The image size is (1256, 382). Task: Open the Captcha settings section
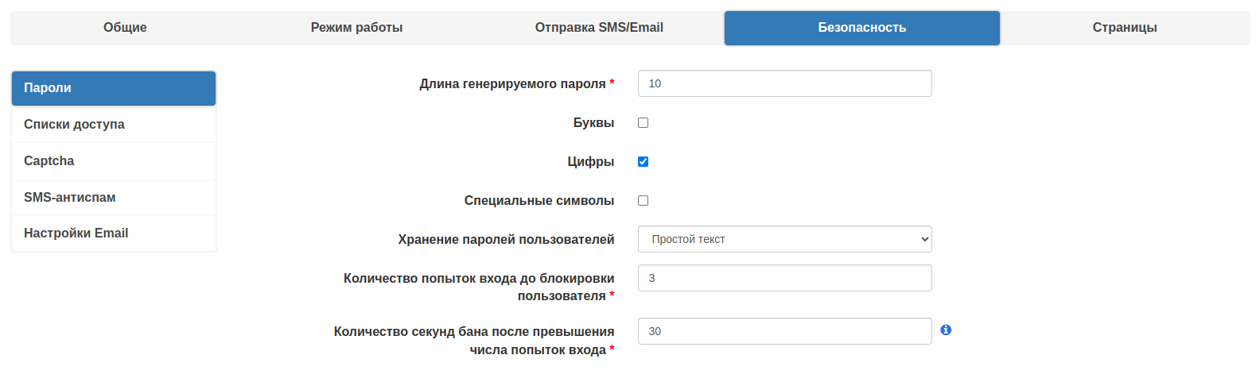(114, 161)
